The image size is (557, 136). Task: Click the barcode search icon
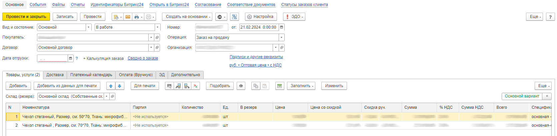click(x=169, y=86)
